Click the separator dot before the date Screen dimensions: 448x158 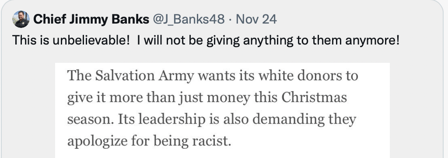coord(230,19)
